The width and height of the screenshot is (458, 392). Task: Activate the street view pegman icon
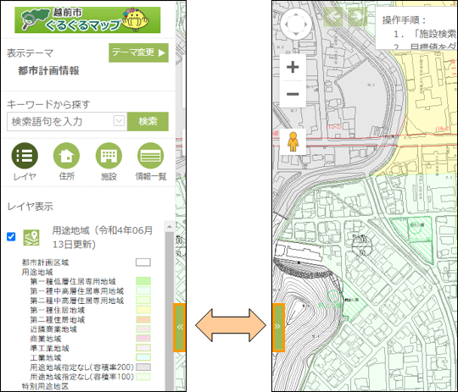(293, 141)
